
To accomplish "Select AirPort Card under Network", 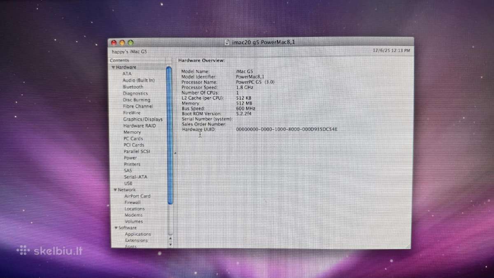I will pos(137,196).
